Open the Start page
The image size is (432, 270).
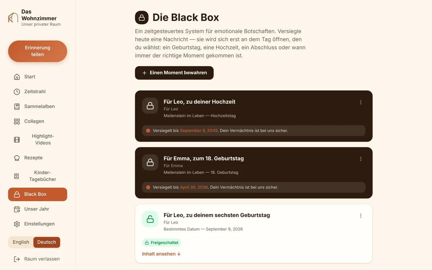pyautogui.click(x=37, y=77)
